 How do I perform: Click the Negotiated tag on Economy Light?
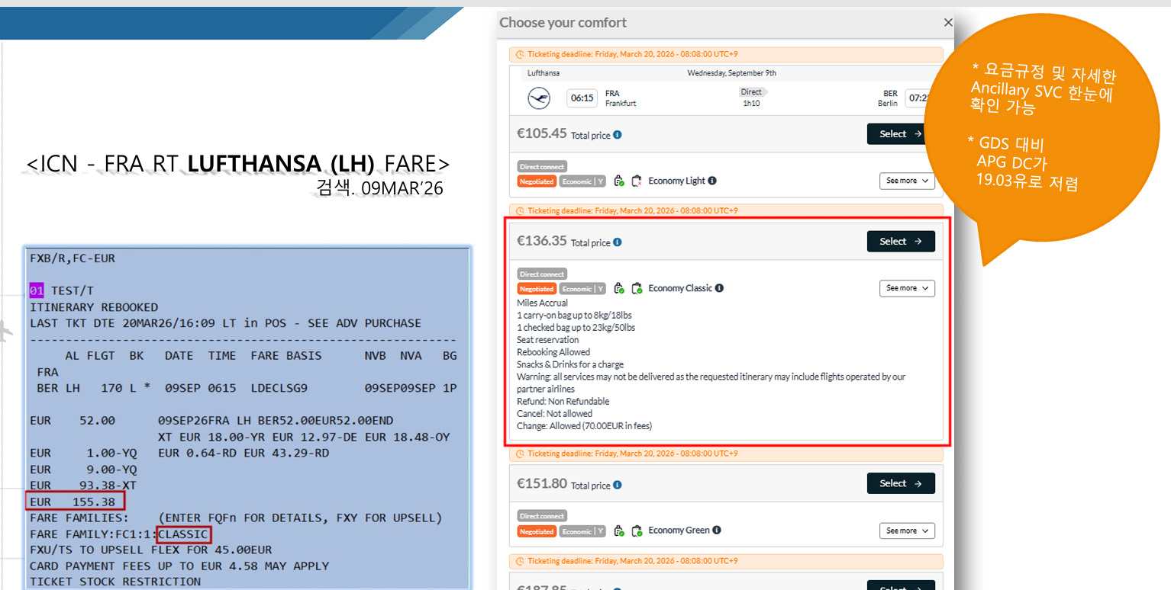(537, 181)
